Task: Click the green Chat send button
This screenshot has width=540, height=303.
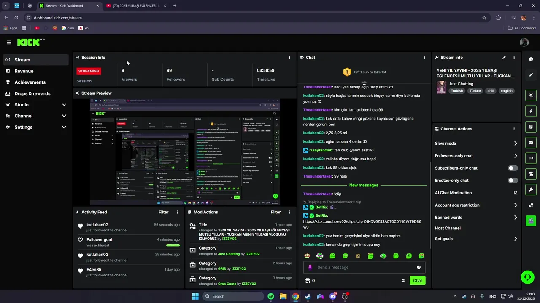Action: pyautogui.click(x=417, y=281)
